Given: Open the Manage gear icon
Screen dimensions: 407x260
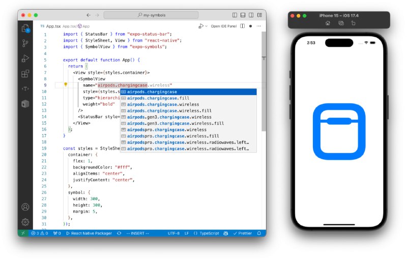Looking at the screenshot, I should point(25,222).
